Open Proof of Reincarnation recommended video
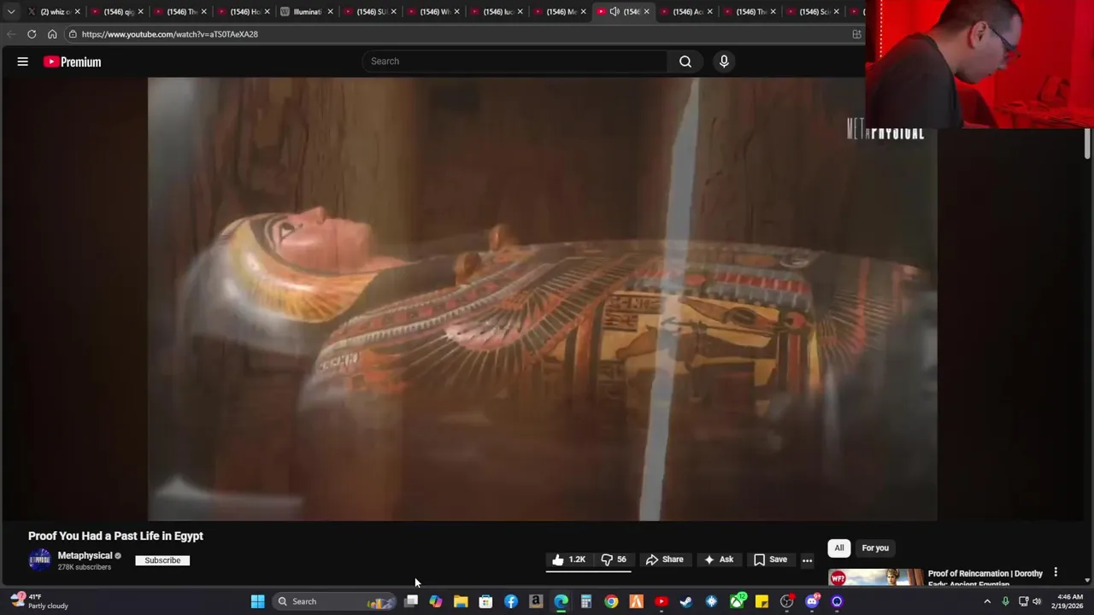The height and width of the screenshot is (615, 1094). pyautogui.click(x=985, y=577)
